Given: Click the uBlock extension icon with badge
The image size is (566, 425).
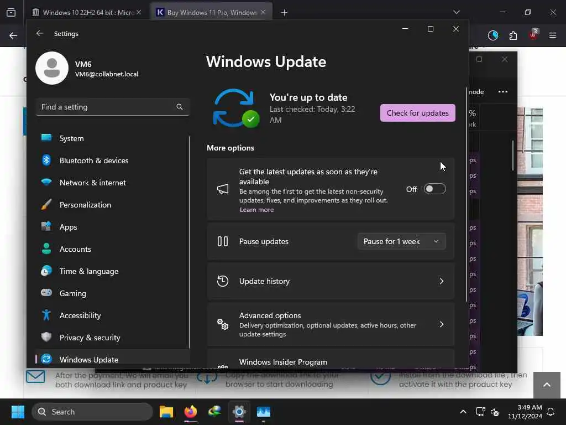Looking at the screenshot, I should 533,35.
